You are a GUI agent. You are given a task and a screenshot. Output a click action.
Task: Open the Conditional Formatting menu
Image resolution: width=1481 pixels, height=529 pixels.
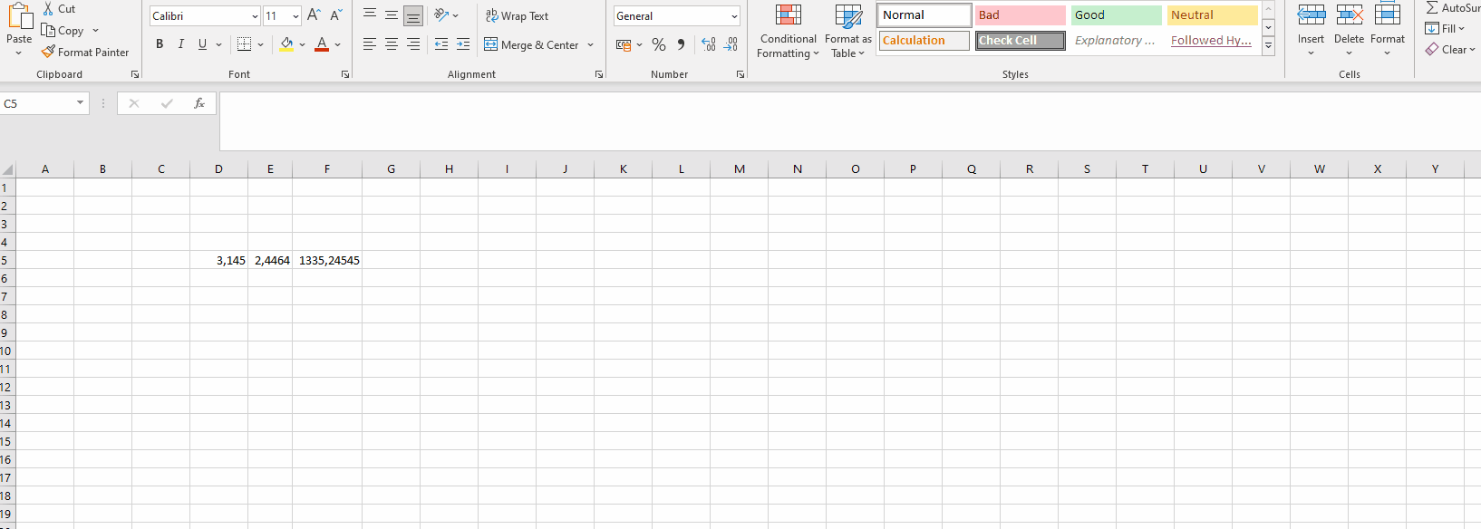788,32
